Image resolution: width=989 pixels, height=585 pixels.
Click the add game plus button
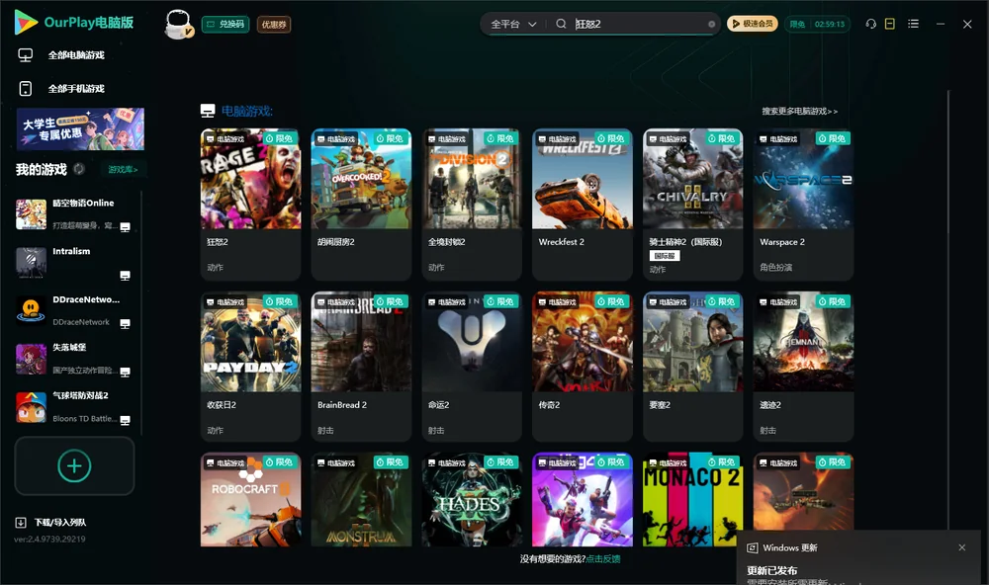coord(74,465)
